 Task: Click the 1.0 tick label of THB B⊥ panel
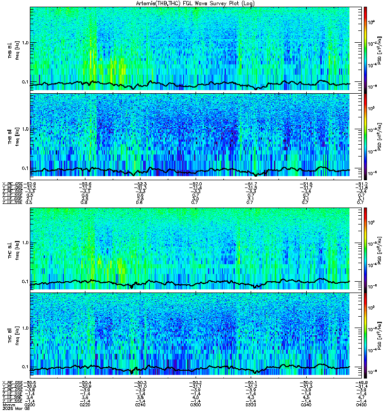pyautogui.click(x=25, y=43)
